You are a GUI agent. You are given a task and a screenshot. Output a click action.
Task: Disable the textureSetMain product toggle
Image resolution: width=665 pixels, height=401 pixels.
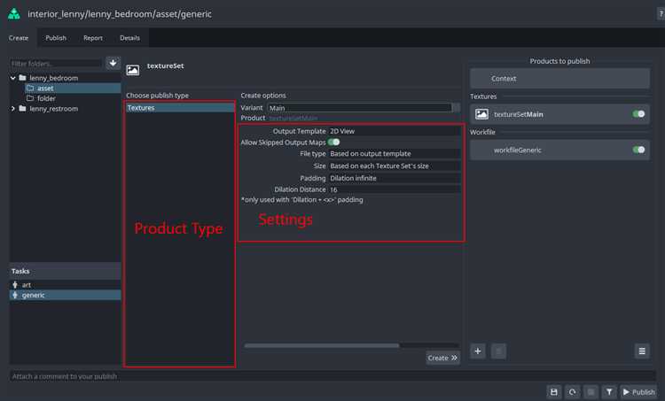tap(638, 114)
